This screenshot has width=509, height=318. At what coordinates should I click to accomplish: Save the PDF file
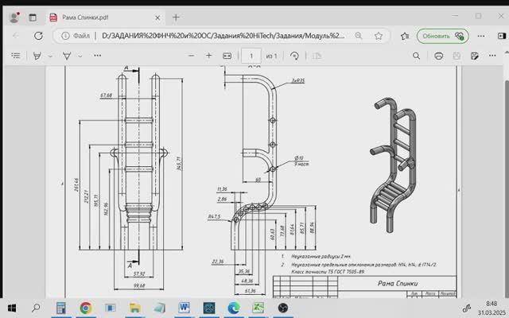(x=457, y=56)
